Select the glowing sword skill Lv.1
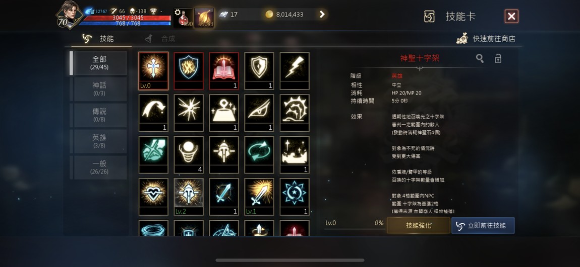The image size is (580, 267). pos(259,197)
